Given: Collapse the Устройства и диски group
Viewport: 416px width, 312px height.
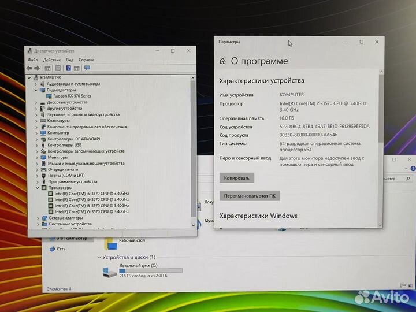Looking at the screenshot, I should pos(99,257).
